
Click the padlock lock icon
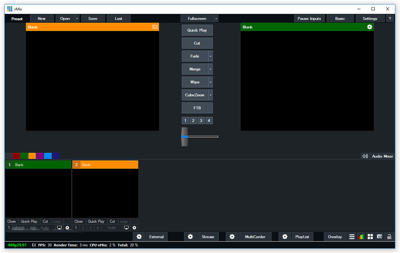(x=389, y=237)
